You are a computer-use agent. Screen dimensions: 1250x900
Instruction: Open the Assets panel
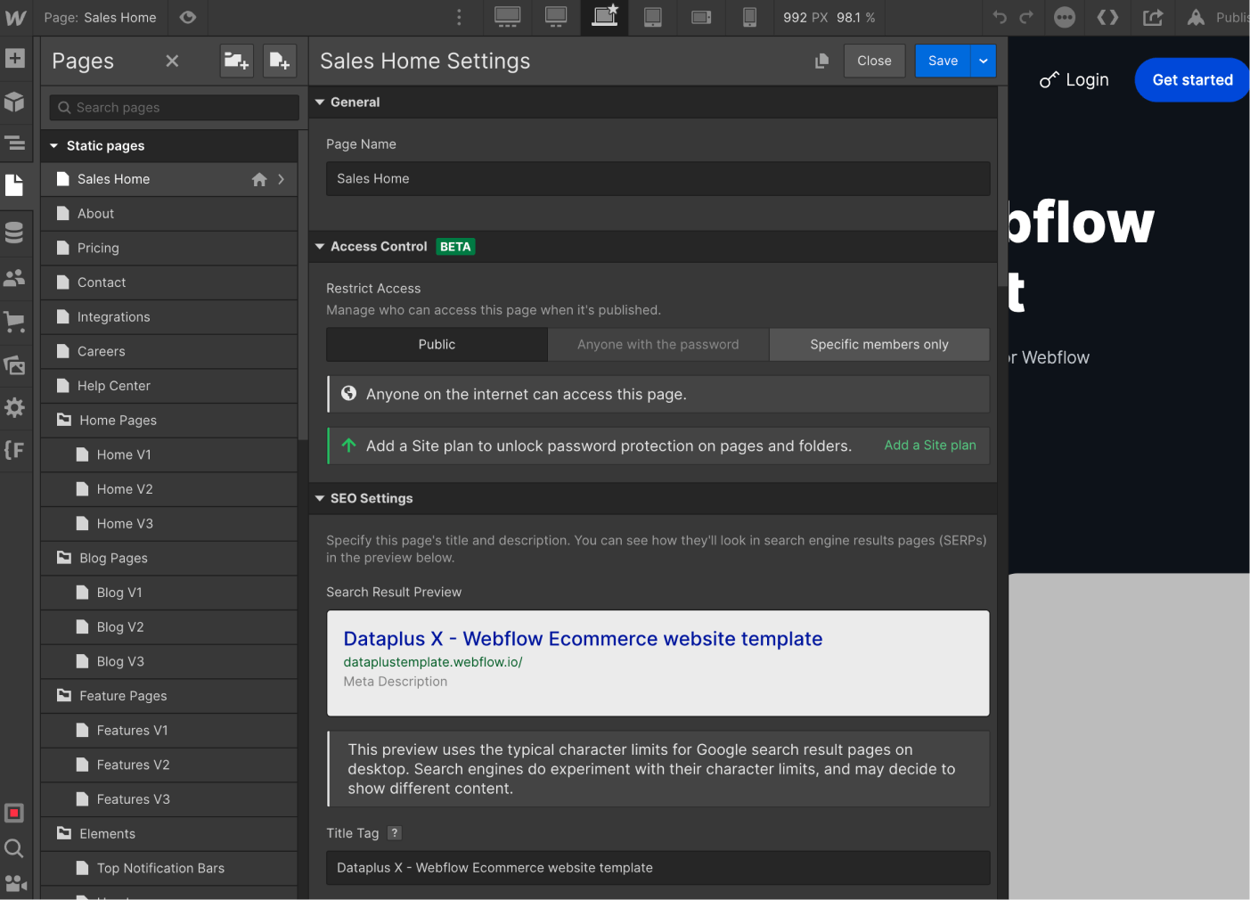(x=15, y=364)
